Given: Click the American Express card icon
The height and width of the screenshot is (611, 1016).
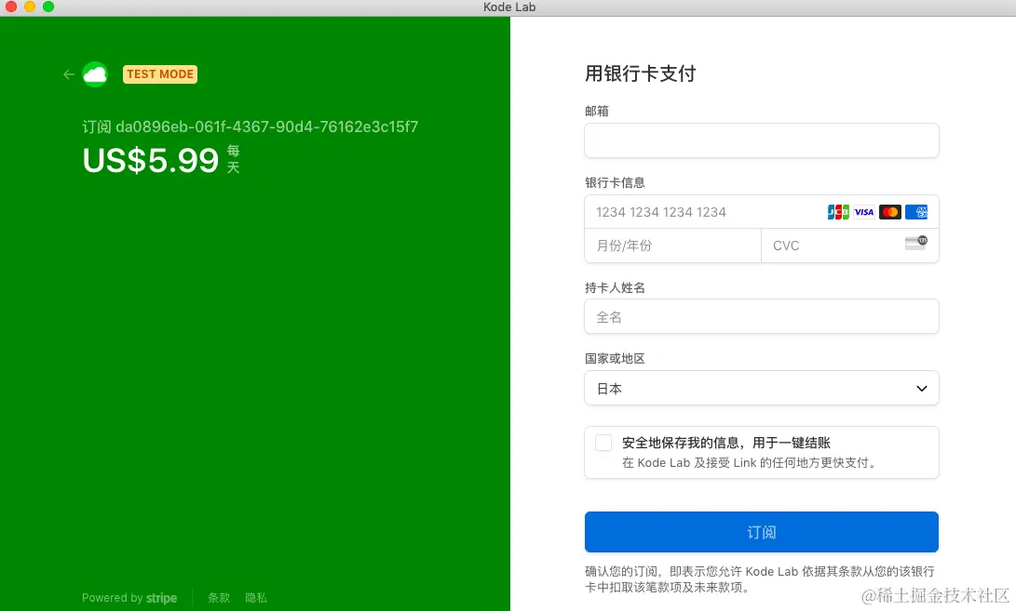Looking at the screenshot, I should click(916, 212).
